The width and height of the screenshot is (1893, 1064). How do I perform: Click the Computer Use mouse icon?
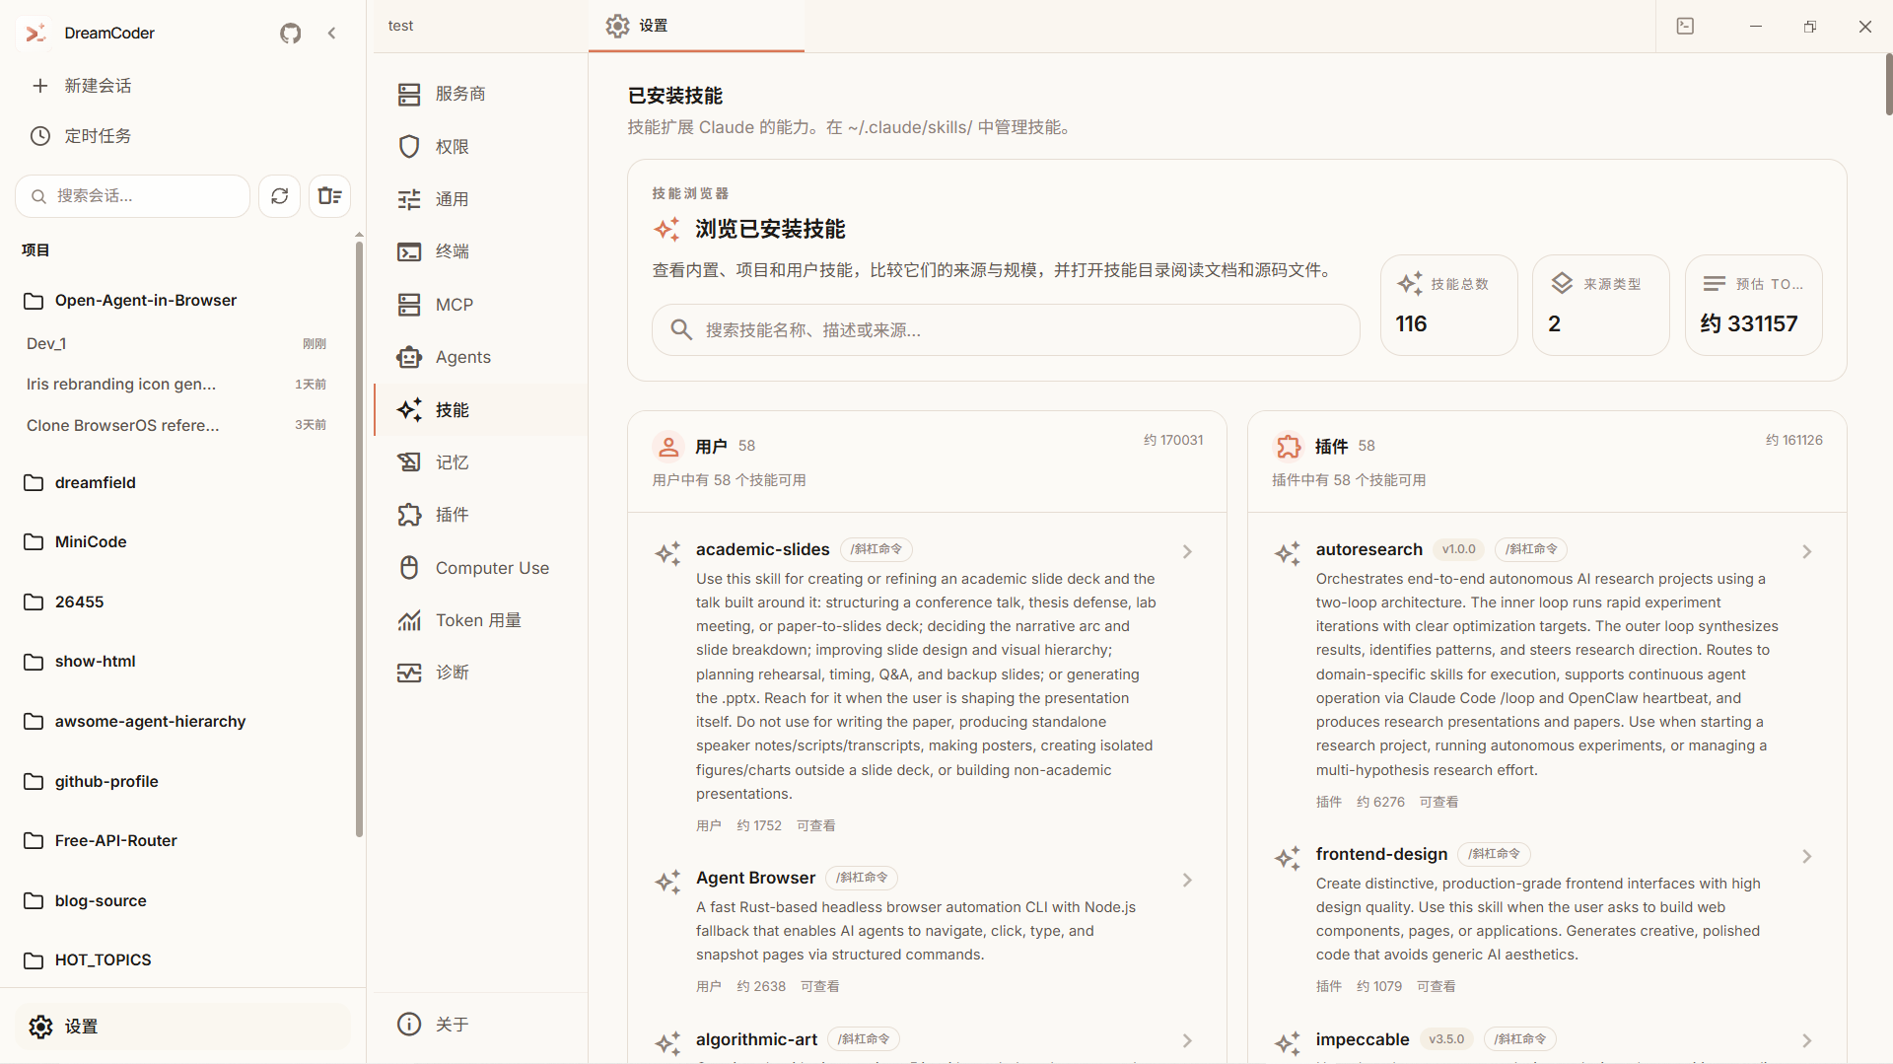(x=409, y=568)
